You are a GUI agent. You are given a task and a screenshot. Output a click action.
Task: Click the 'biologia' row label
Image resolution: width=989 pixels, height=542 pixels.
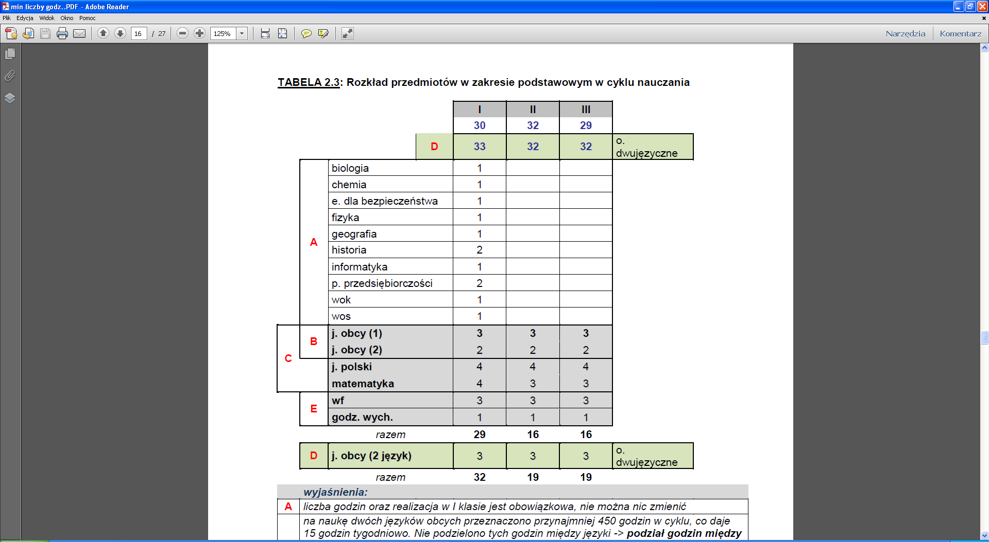point(350,168)
